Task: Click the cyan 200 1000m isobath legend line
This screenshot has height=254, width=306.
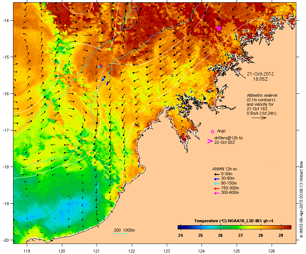Action: (121, 233)
